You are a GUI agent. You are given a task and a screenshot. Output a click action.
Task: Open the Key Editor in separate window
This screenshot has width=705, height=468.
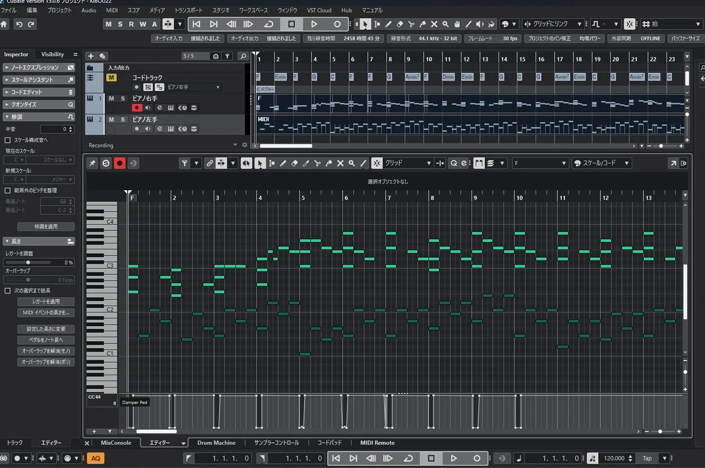coord(673,163)
